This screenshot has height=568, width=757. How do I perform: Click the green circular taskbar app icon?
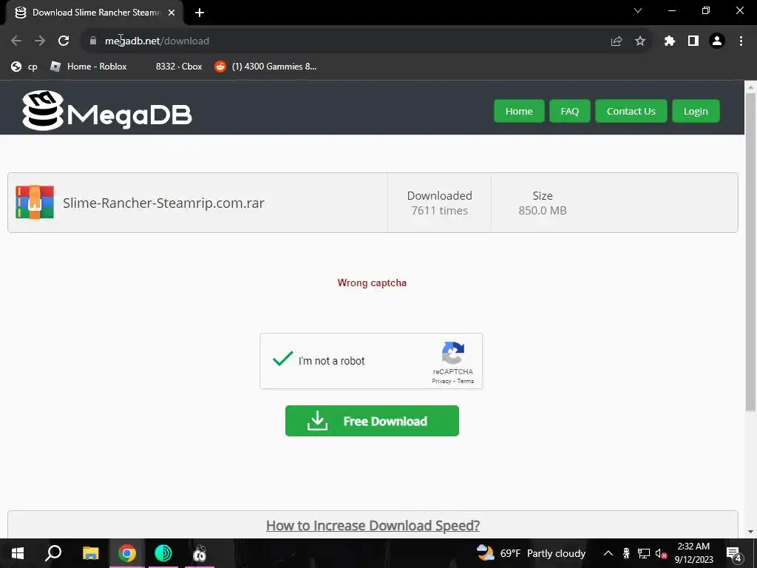(163, 553)
